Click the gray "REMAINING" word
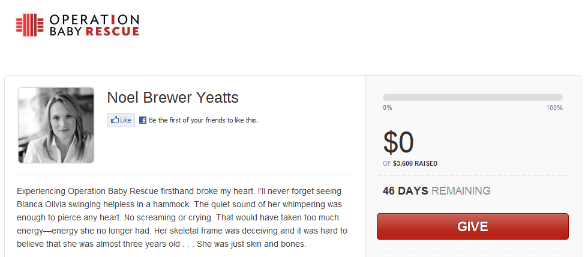Viewport: 588px width, 257px height. point(461,191)
